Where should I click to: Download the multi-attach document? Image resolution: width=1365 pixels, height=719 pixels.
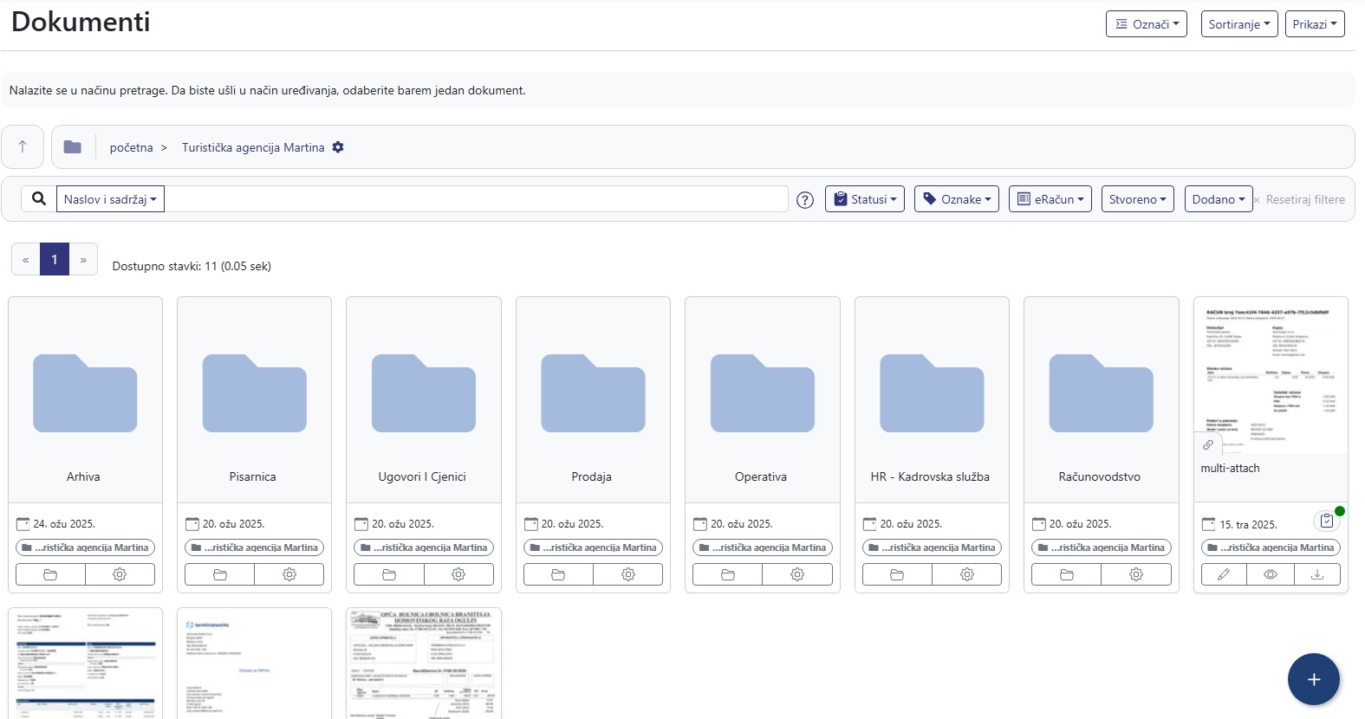click(1316, 574)
